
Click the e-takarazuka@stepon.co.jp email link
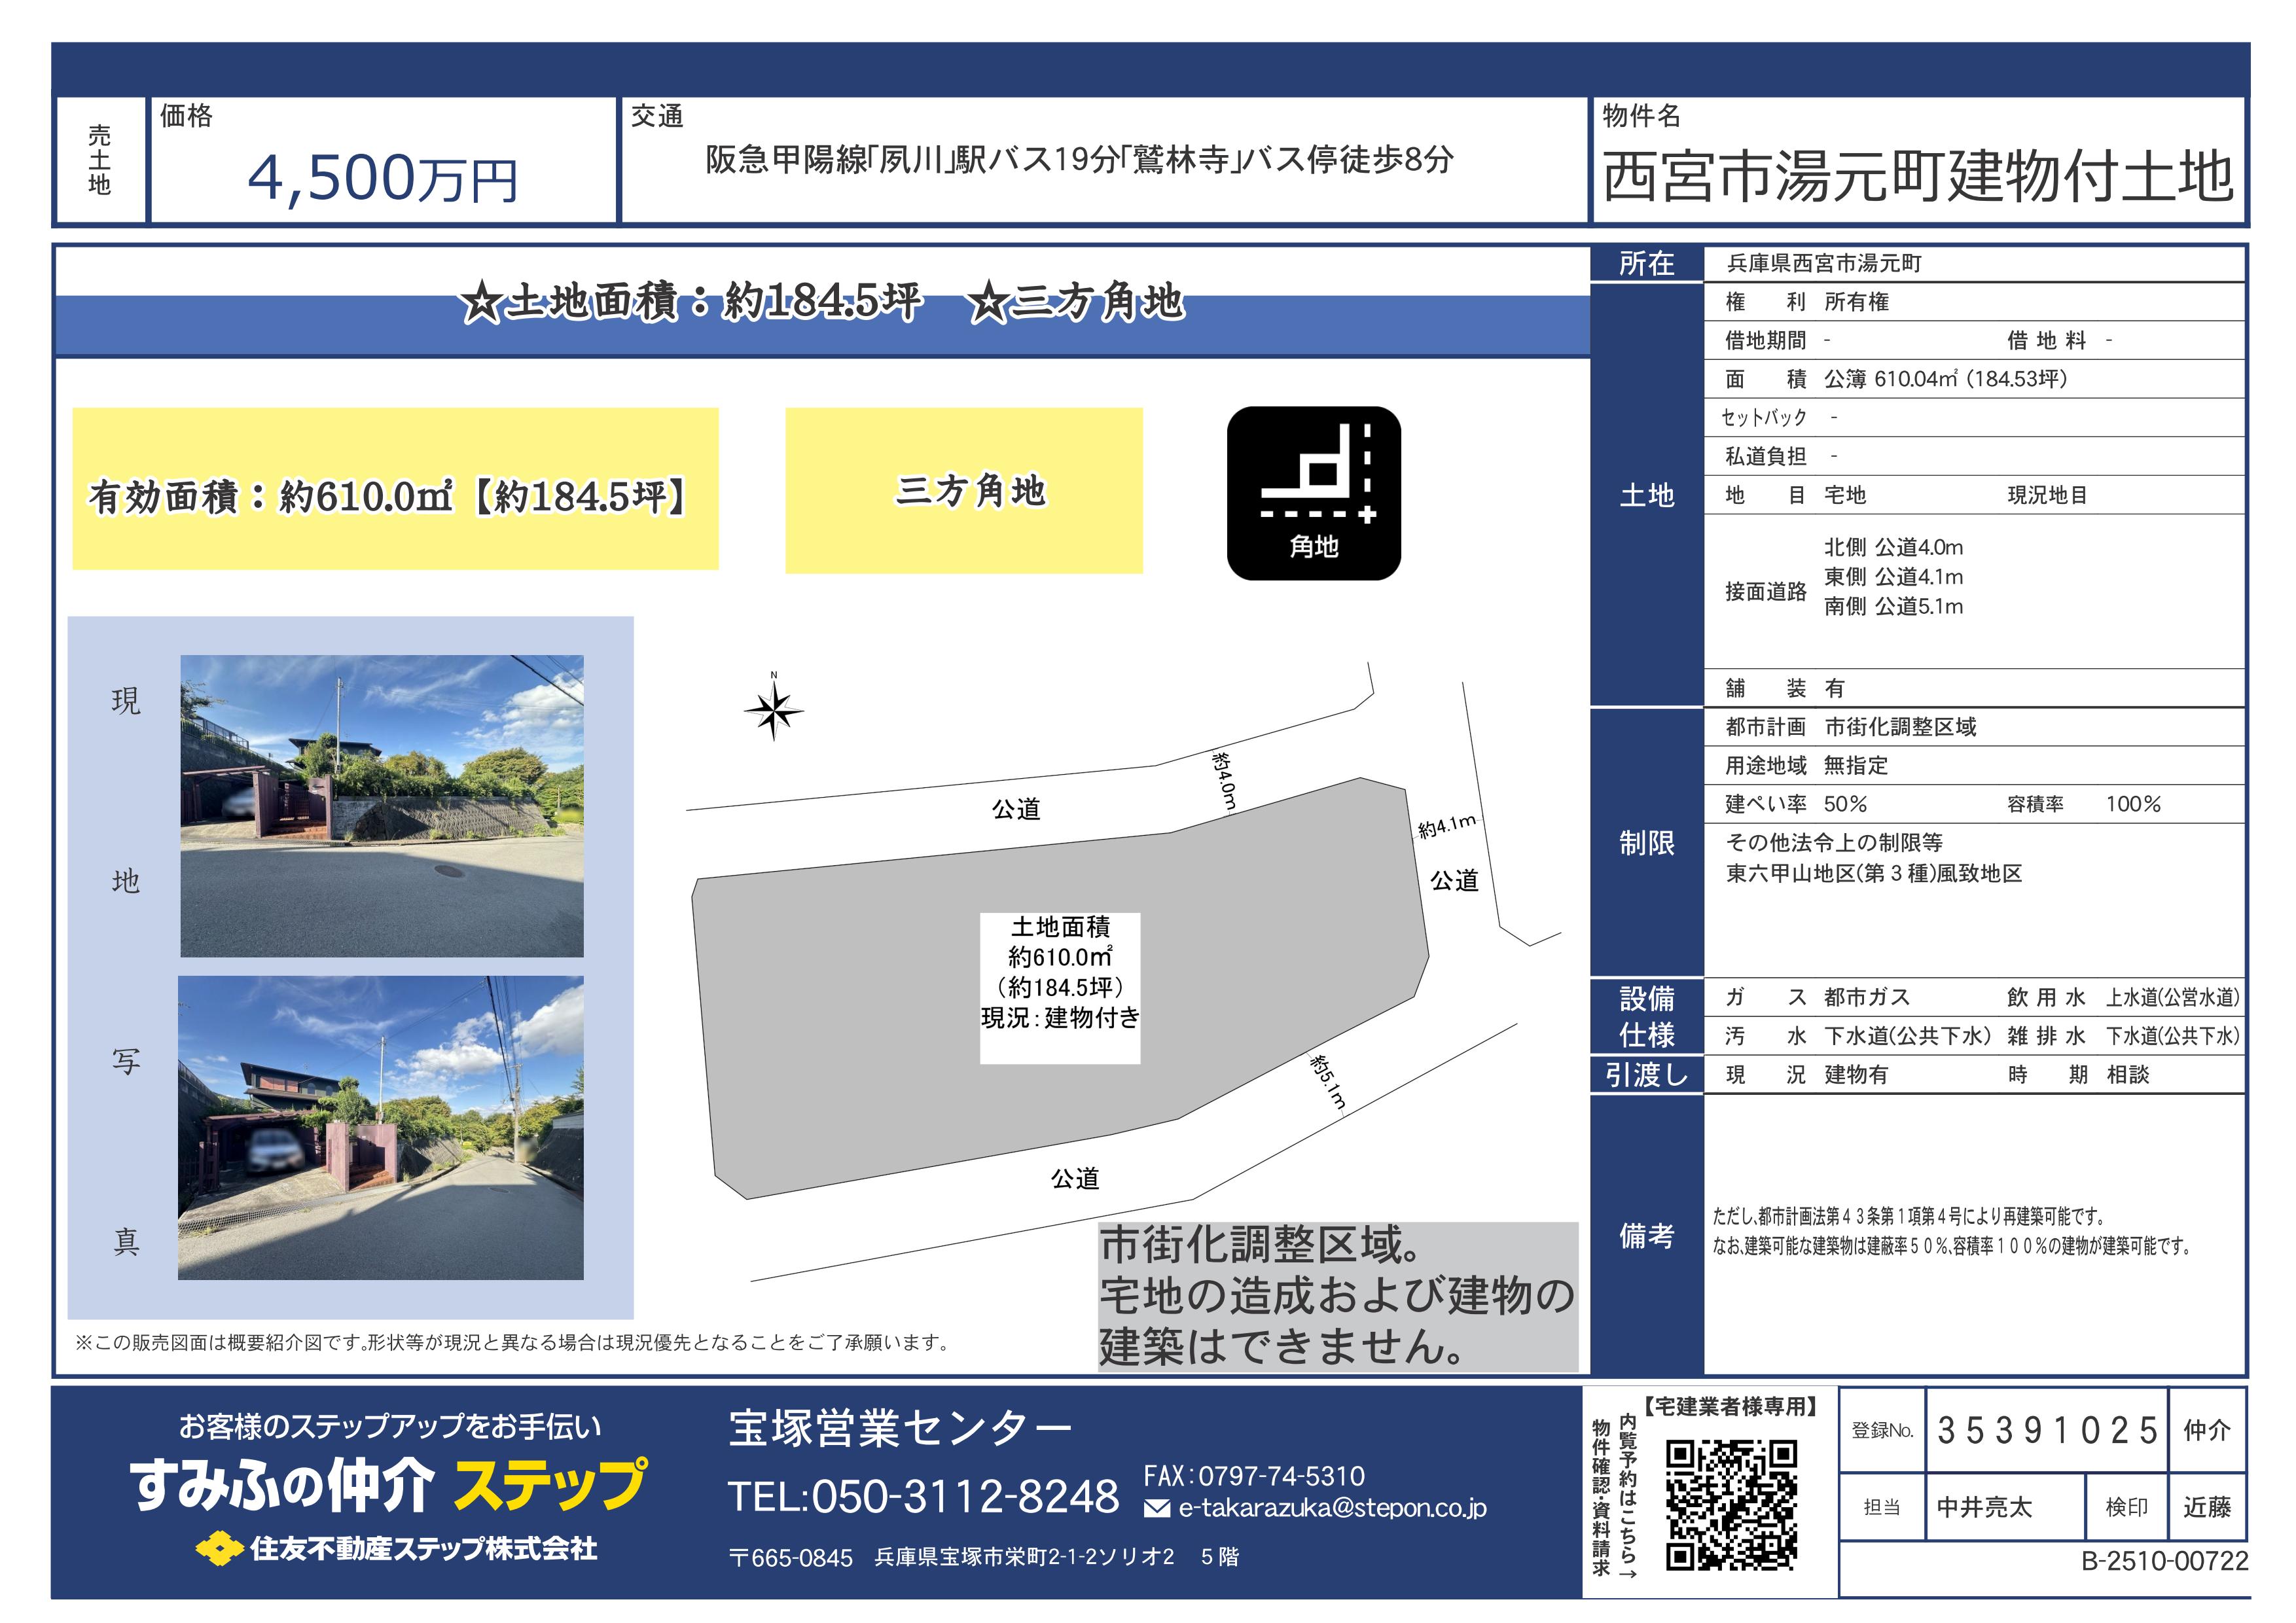pyautogui.click(x=1332, y=1508)
